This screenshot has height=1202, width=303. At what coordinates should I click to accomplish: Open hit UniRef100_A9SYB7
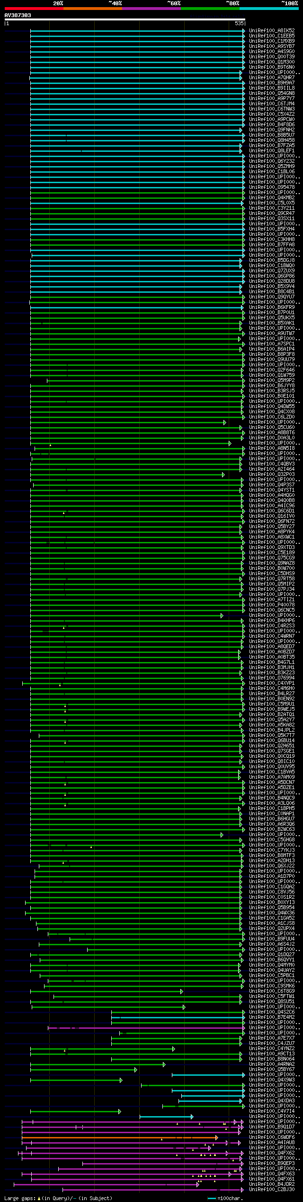[x=272, y=47]
